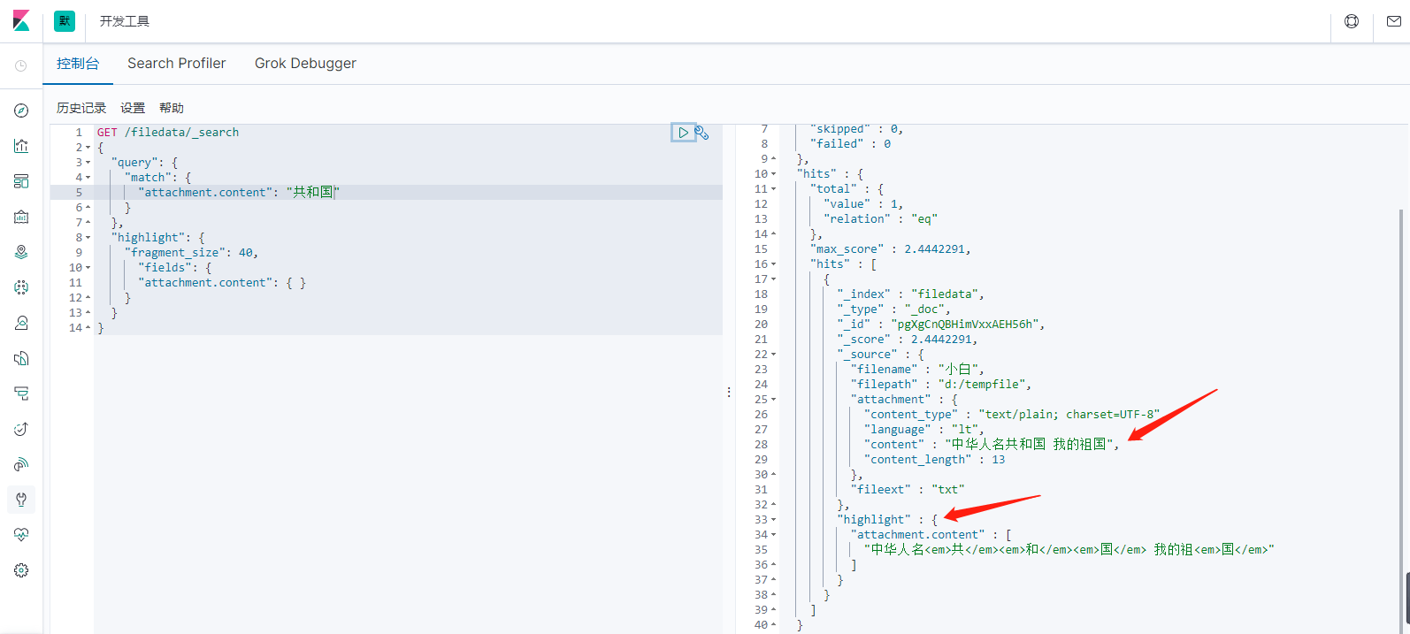Open APM icon in sidebar
This screenshot has height=634, width=1410.
(21, 393)
